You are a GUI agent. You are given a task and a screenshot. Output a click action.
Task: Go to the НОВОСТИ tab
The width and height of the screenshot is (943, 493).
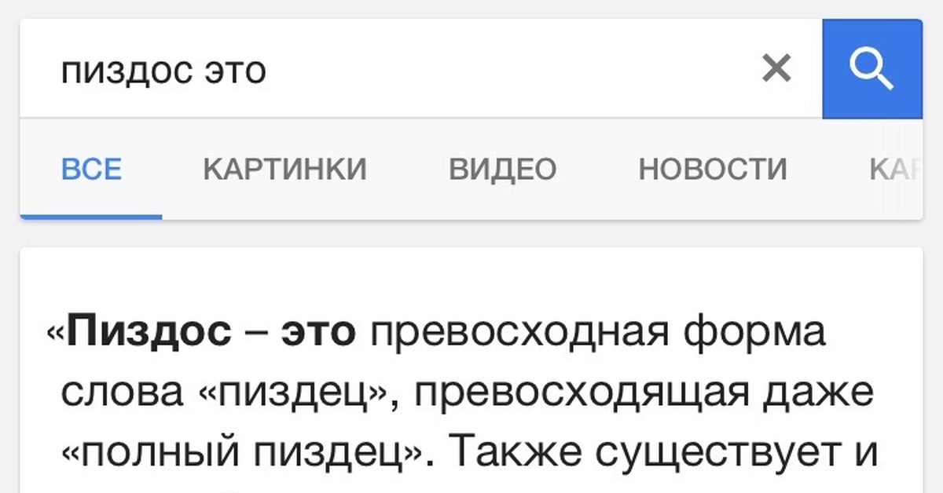[x=713, y=169]
